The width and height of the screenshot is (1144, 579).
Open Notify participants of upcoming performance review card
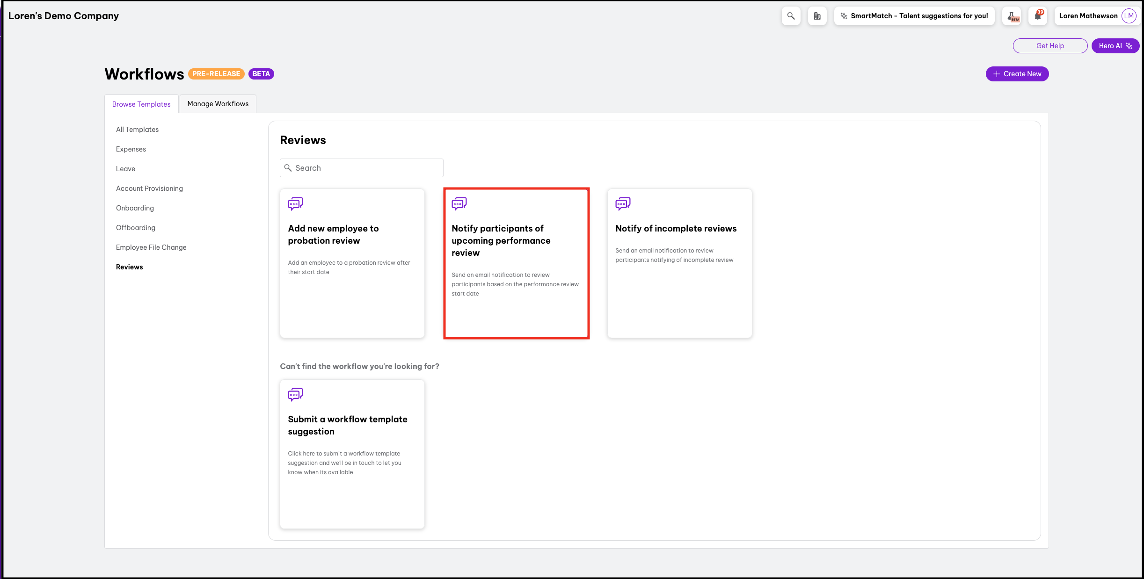coord(516,263)
